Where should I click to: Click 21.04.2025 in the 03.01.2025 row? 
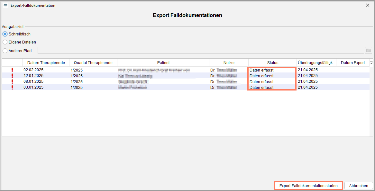[308, 87]
